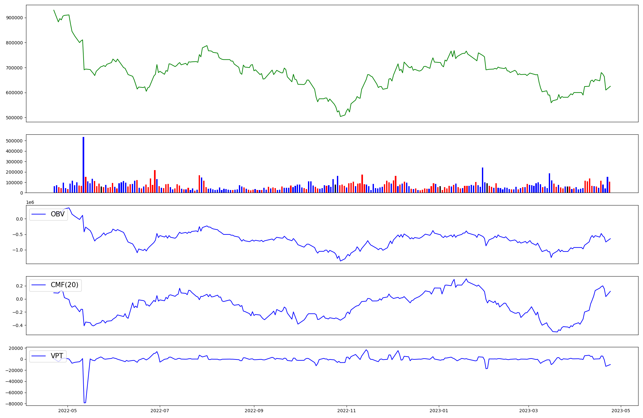Click the tallest blue volume bar
The height and width of the screenshot is (418, 643).
click(x=83, y=165)
